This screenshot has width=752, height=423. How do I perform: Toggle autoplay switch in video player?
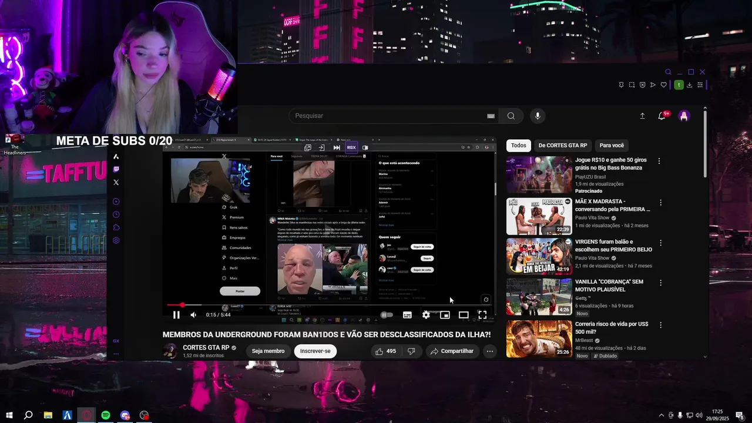click(x=387, y=315)
